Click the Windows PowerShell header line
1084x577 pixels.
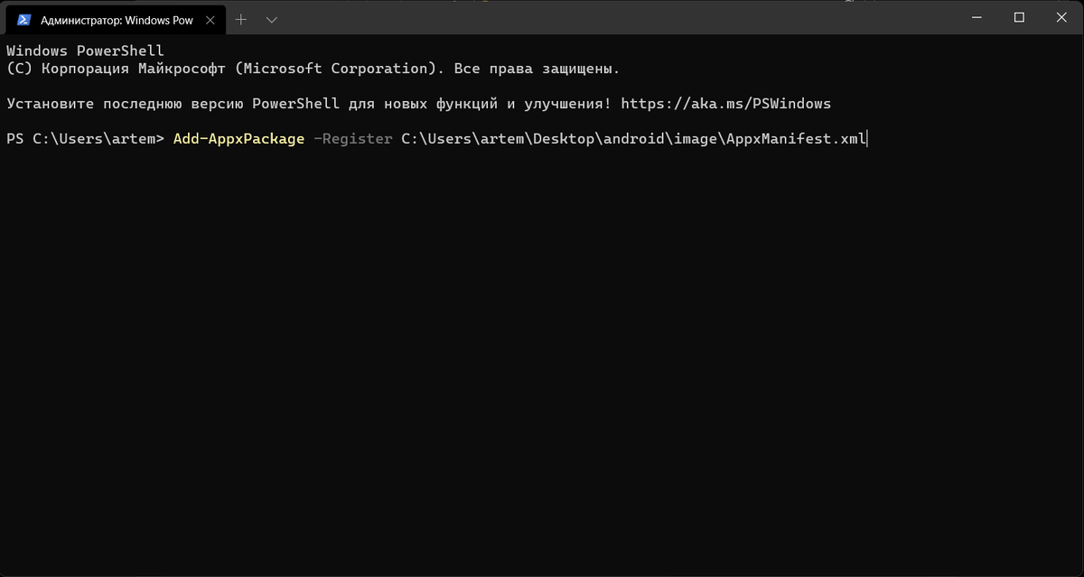tap(85, 51)
